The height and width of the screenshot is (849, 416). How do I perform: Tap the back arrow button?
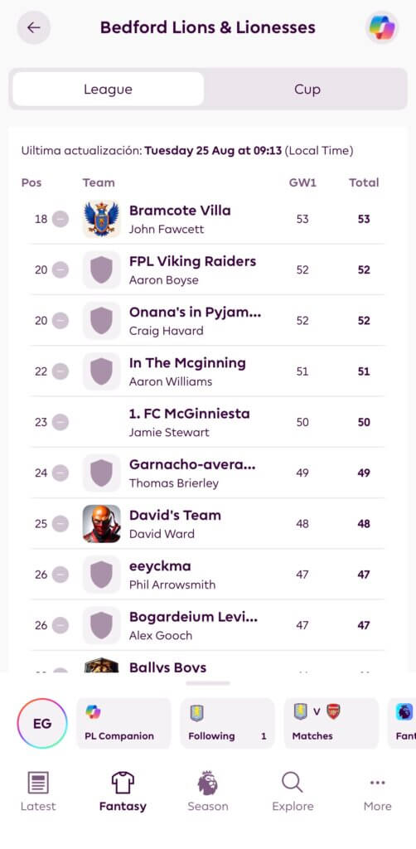pos(33,27)
